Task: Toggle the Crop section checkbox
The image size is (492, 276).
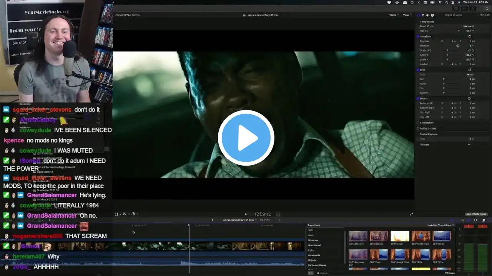Action: point(418,70)
